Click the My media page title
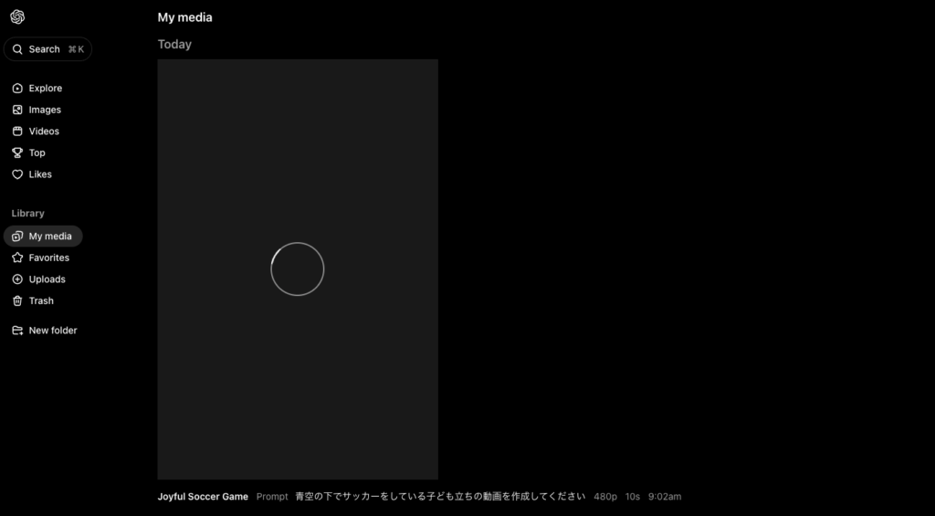 pyautogui.click(x=184, y=17)
